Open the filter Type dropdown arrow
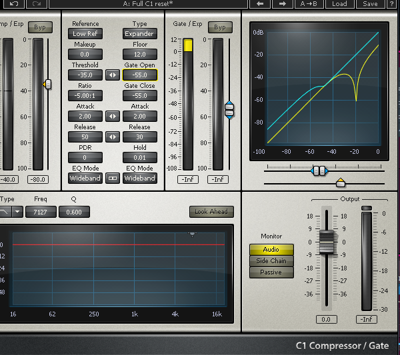400x355 pixels. pos(17,212)
